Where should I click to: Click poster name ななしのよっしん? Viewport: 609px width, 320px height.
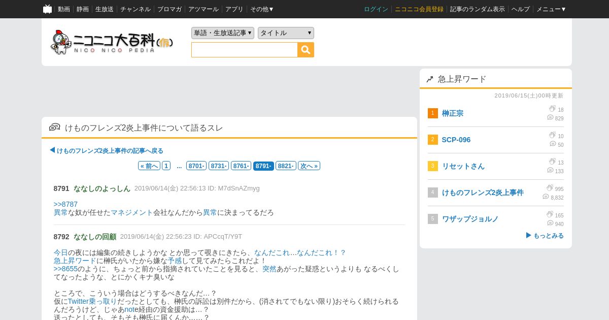click(102, 188)
